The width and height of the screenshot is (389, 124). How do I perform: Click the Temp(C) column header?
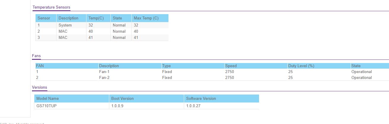96,18
